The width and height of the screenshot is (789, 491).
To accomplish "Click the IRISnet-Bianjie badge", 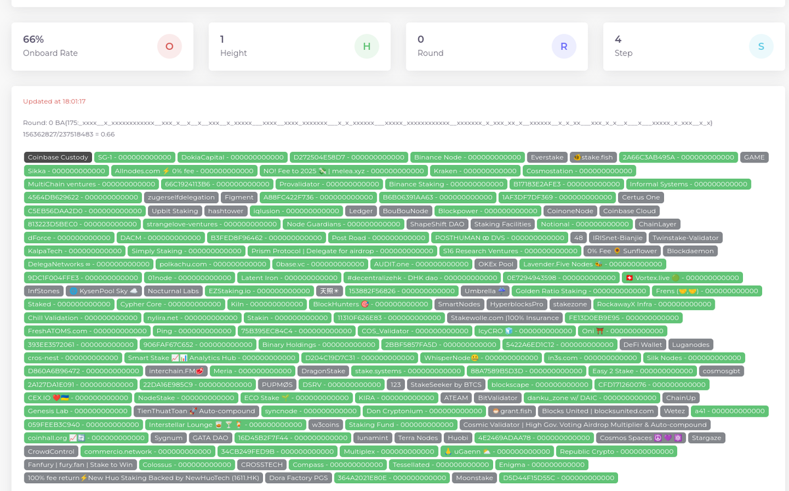I will pos(617,237).
